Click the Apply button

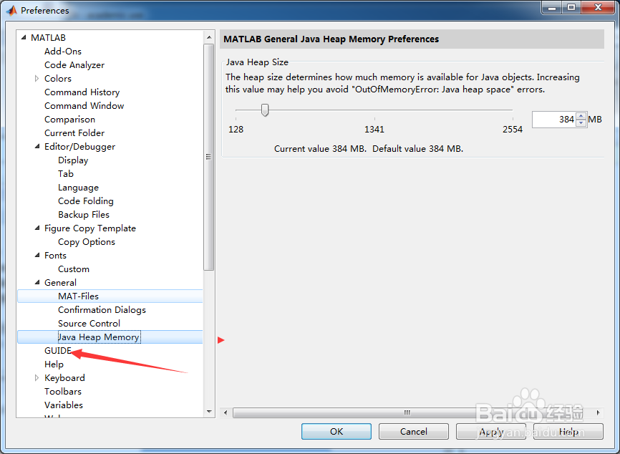point(490,432)
